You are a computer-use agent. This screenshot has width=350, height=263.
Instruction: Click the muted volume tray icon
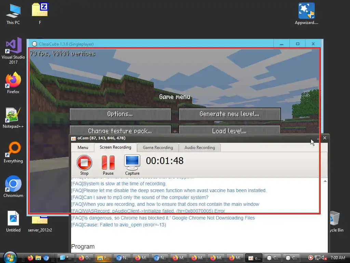[324, 258]
